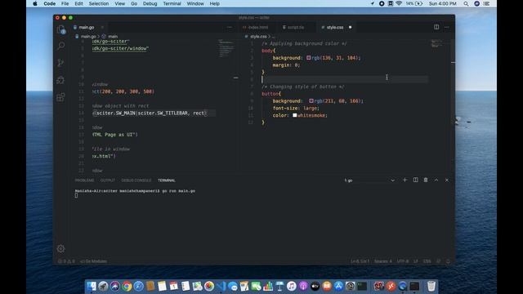Open the App Store from the Dock
The image size is (523, 294).
tap(338, 286)
